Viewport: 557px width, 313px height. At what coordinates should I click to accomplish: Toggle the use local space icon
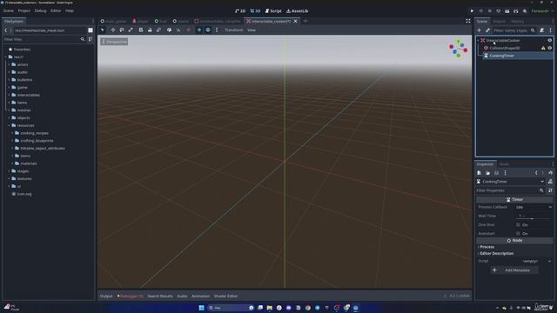[169, 30]
